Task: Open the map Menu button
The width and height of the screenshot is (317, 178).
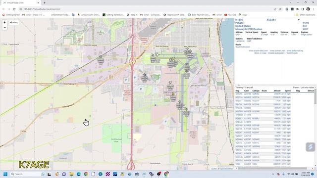Action: tap(14, 23)
